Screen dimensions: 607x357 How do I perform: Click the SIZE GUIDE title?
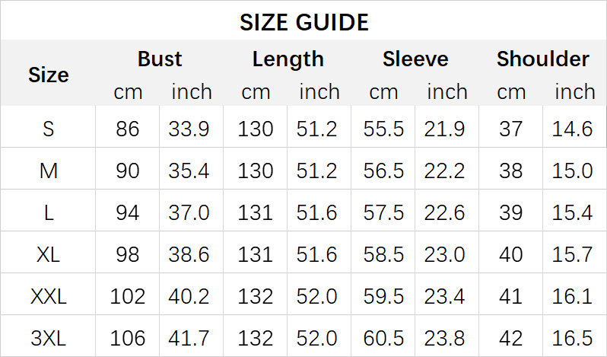(303, 22)
